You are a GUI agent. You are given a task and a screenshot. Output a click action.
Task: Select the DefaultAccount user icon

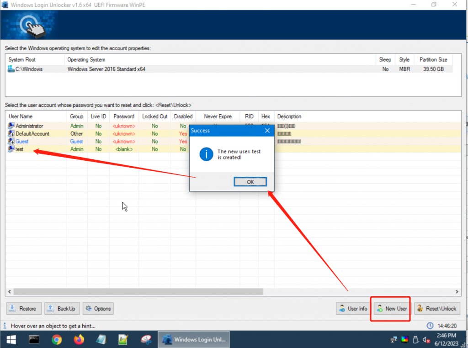[11, 133]
